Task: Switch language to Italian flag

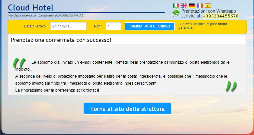Action: click(x=176, y=6)
